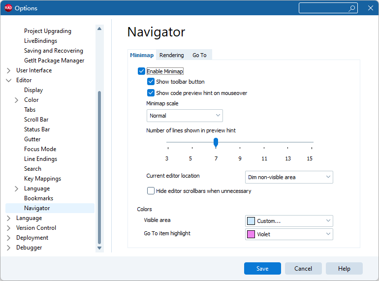Select LiveBindings in the tree

coord(40,41)
